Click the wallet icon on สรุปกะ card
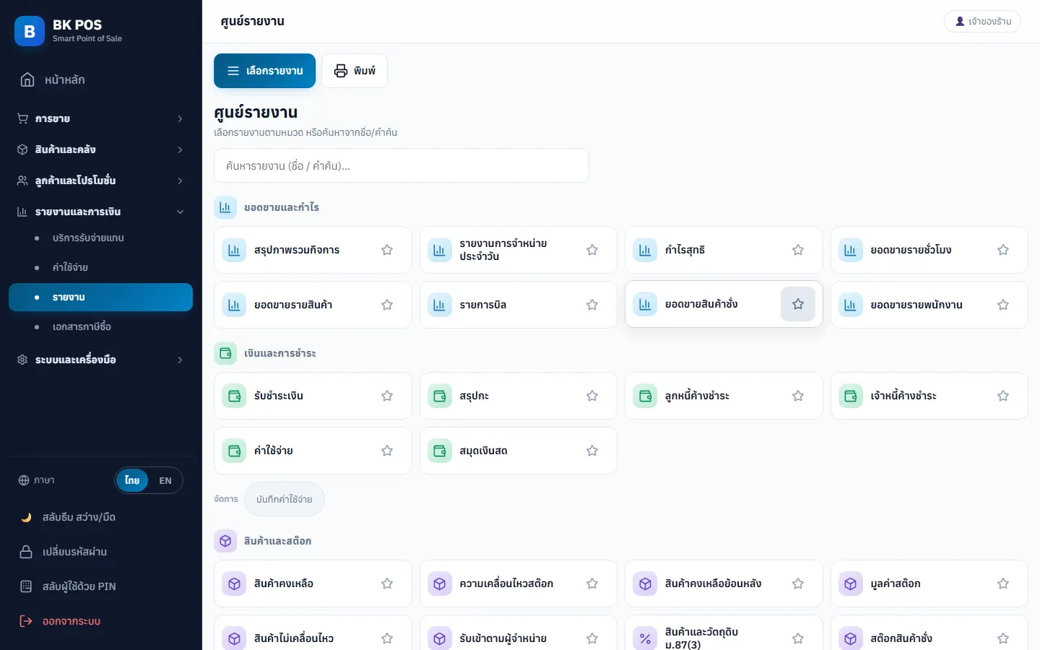Viewport: 1040px width, 650px height. 439,396
